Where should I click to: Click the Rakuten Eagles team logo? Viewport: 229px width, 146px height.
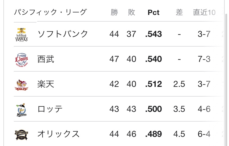22,84
